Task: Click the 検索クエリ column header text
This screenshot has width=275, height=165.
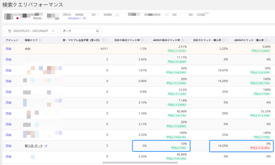Action: (x=31, y=40)
